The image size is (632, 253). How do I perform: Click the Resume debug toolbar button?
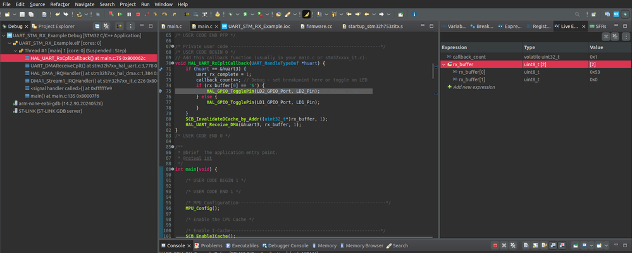click(x=120, y=14)
